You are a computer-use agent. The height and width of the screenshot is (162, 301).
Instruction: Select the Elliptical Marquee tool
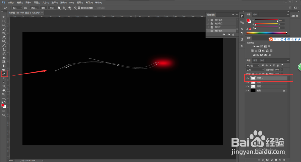click(x=3, y=21)
